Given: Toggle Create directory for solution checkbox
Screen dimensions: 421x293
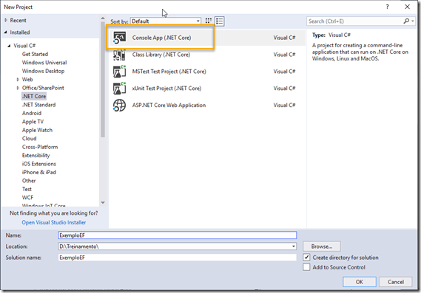Looking at the screenshot, I should 306,258.
